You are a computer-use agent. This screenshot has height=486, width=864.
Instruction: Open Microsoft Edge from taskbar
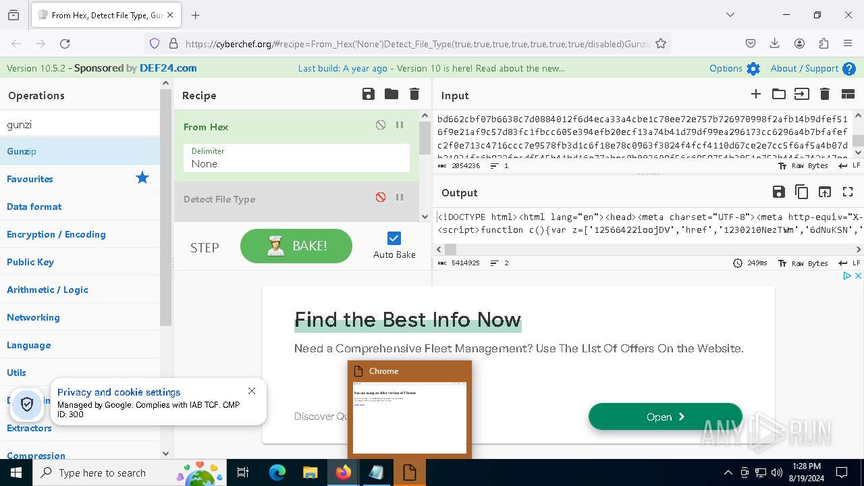(x=277, y=473)
